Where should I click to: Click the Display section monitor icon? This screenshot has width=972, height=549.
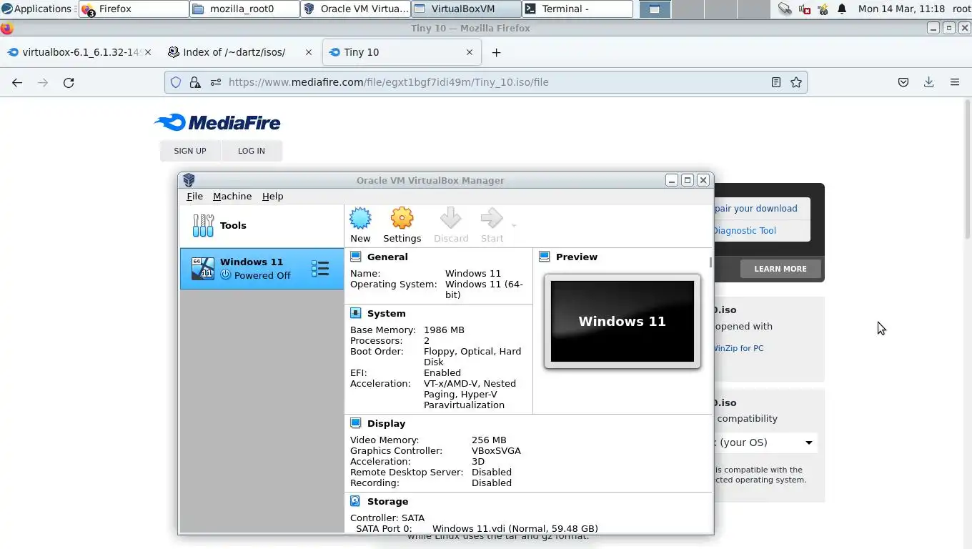click(355, 423)
